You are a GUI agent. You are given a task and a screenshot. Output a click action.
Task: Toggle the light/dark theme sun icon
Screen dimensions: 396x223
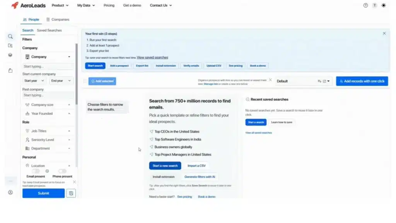pyautogui.click(x=384, y=5)
